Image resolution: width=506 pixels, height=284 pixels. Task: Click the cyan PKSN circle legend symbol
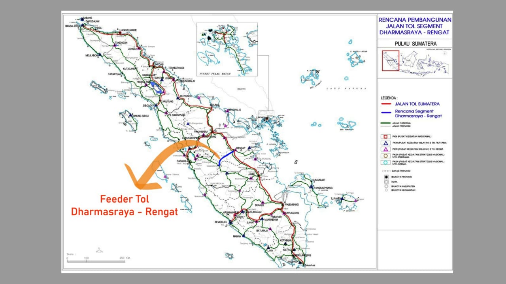385,162
